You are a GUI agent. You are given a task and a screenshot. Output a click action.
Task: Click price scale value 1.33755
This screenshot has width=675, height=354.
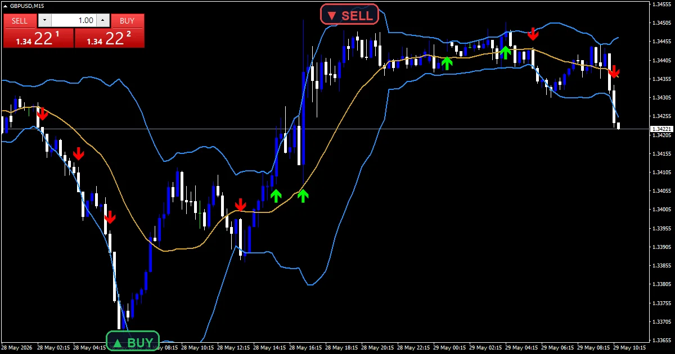661,303
